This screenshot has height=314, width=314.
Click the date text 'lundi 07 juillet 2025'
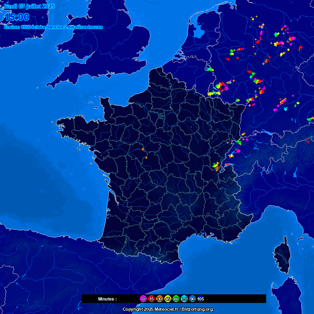point(29,6)
